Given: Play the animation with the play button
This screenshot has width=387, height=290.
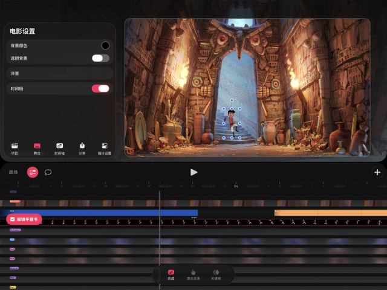Looking at the screenshot, I should (x=193, y=172).
